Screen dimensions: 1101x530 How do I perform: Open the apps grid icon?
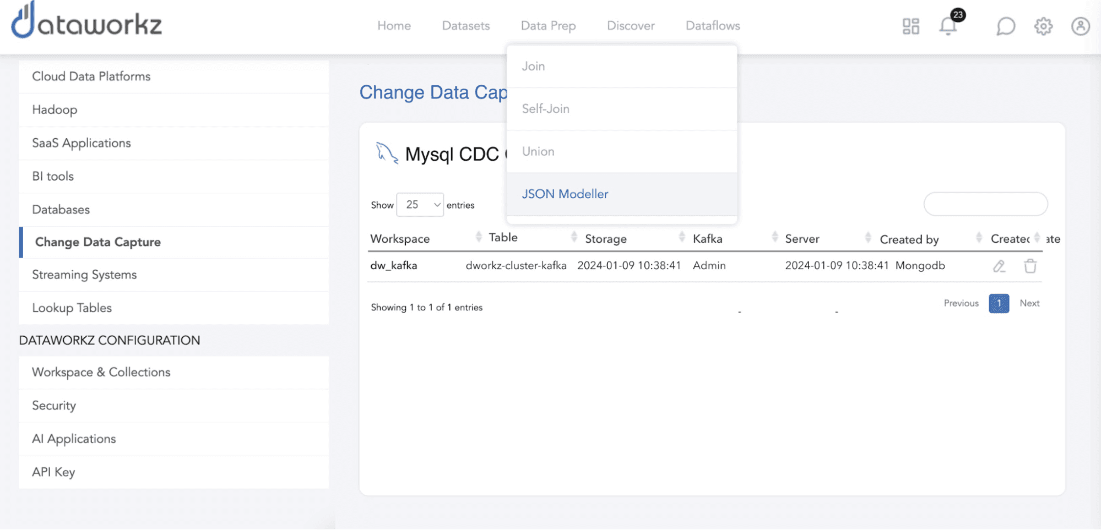910,26
